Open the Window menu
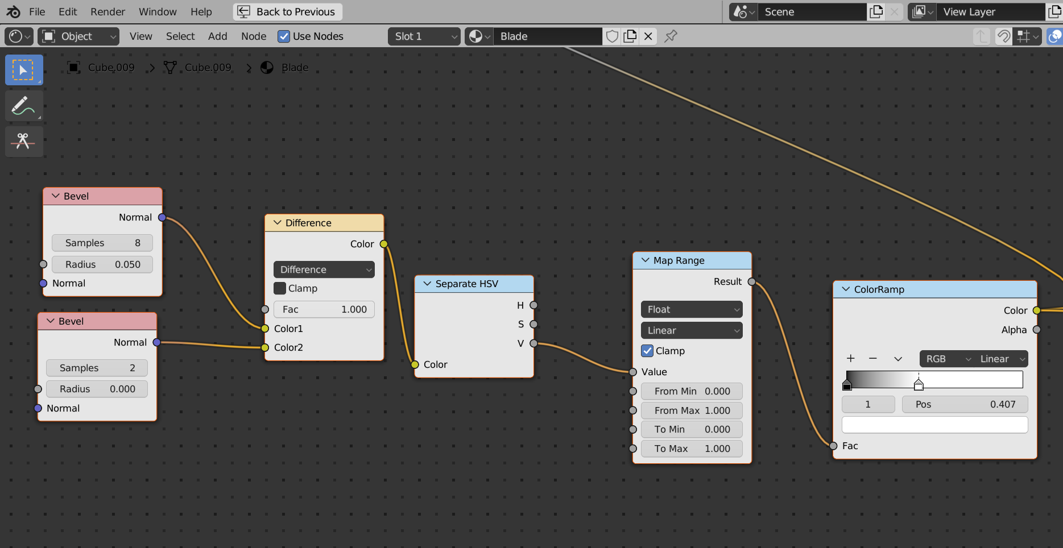 pos(158,12)
